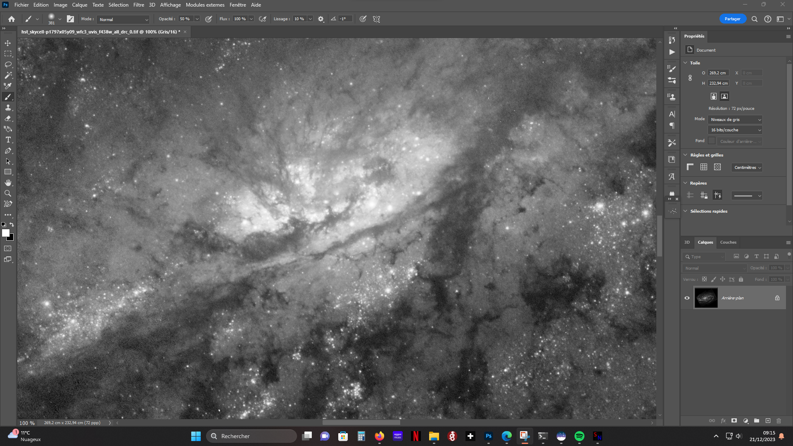Open the Centimètres units dropdown

pos(747,167)
